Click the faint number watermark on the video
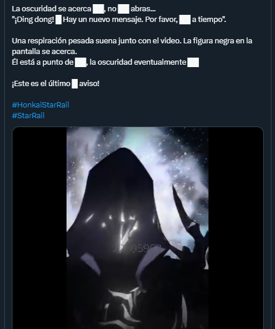 pyautogui.click(x=137, y=248)
